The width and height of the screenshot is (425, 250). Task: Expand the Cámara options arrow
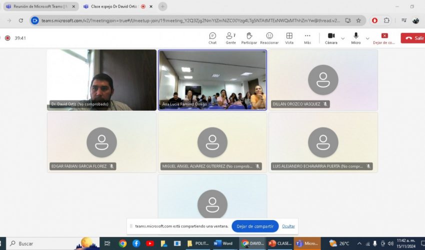(x=342, y=38)
